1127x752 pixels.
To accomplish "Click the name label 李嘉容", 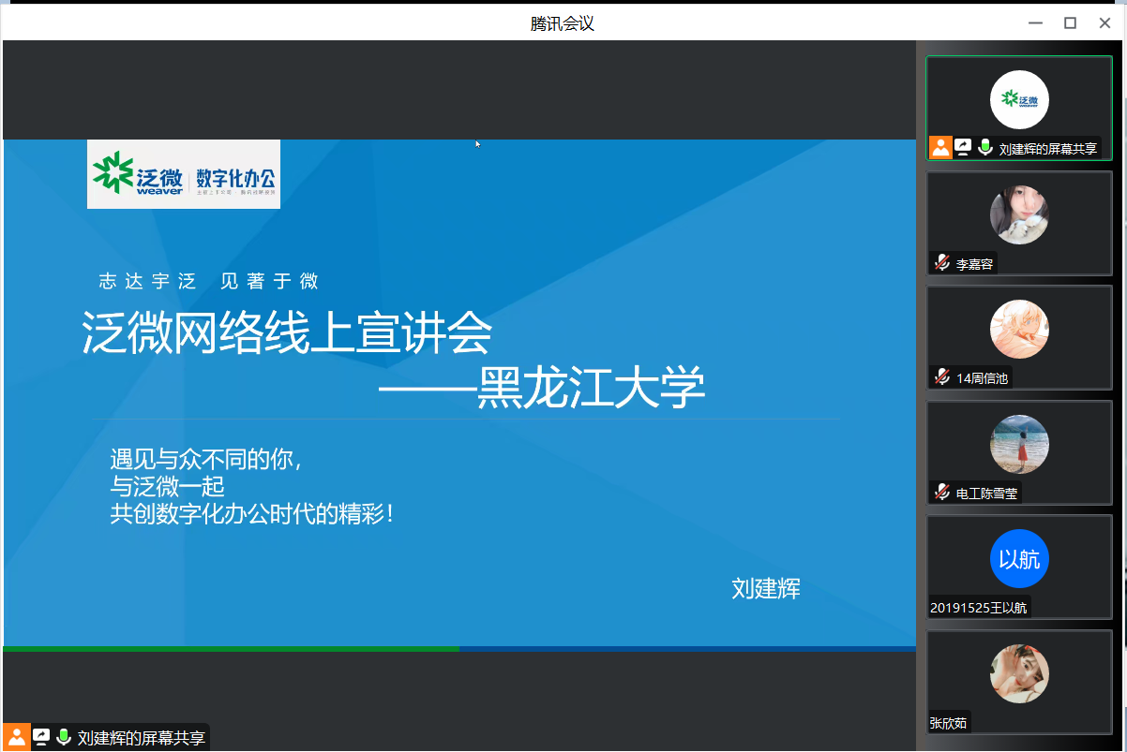I will point(974,265).
